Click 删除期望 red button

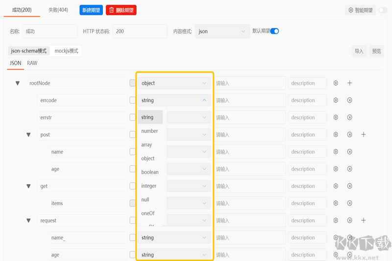(121, 10)
